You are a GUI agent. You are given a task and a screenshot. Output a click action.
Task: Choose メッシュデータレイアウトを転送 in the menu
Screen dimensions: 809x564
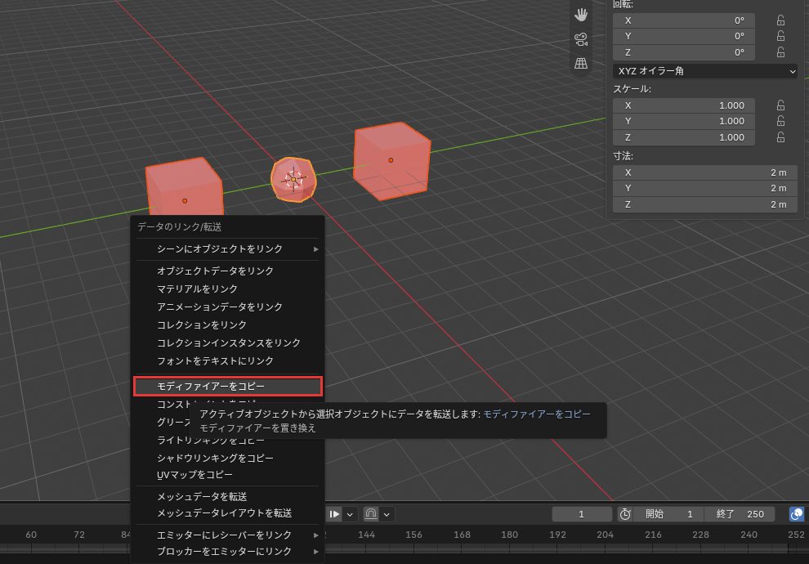point(227,513)
